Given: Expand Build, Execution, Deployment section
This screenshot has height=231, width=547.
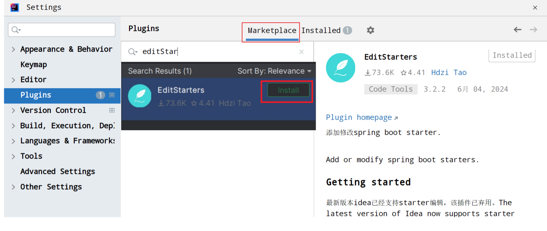Looking at the screenshot, I should tap(13, 126).
